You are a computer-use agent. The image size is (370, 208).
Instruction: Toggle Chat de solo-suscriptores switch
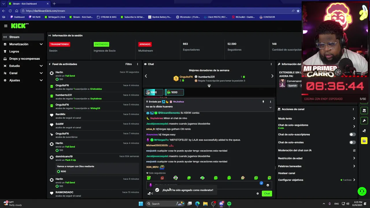pos(352,134)
